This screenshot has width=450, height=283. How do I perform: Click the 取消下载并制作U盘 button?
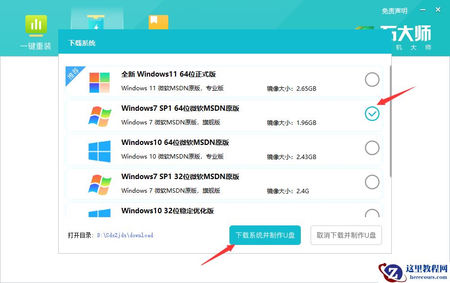pyautogui.click(x=346, y=235)
